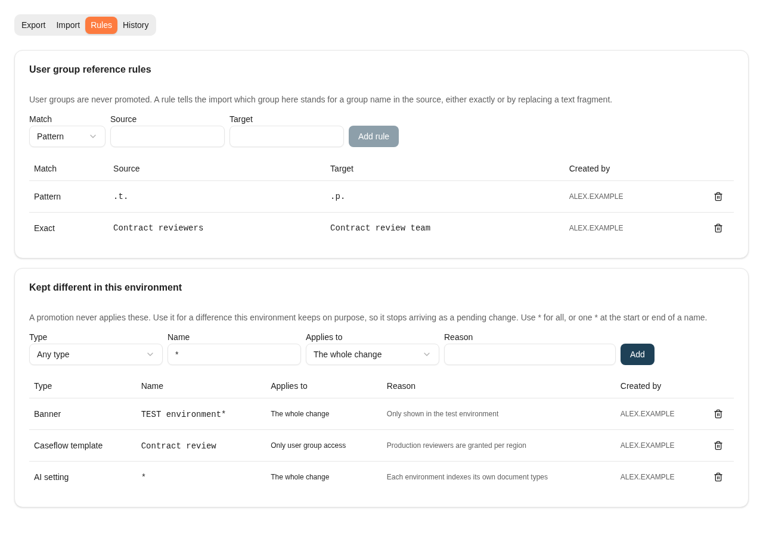Image resolution: width=763 pixels, height=536 pixels.
Task: Click the Contract reviewers source cell
Action: [x=159, y=228]
